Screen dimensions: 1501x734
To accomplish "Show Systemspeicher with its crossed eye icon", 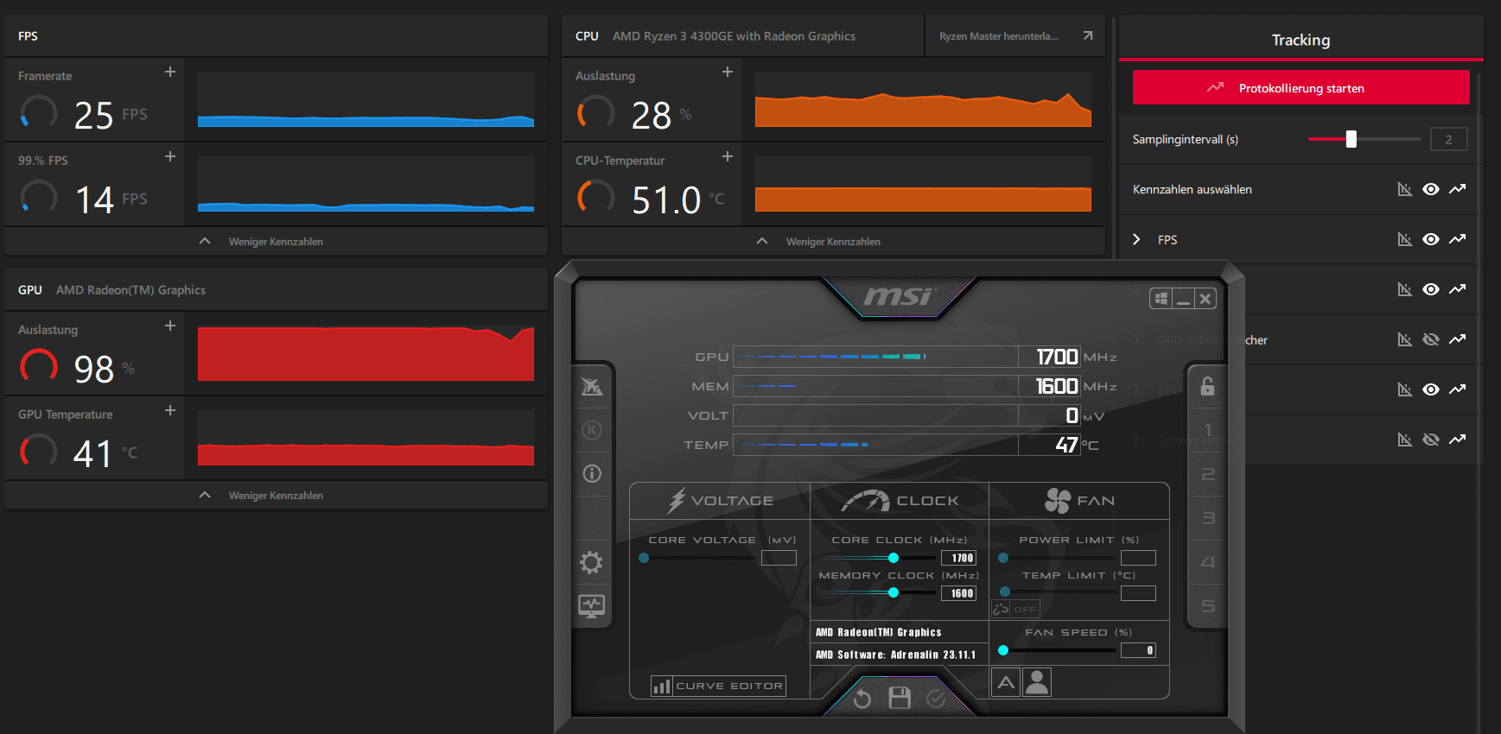I will point(1431,440).
